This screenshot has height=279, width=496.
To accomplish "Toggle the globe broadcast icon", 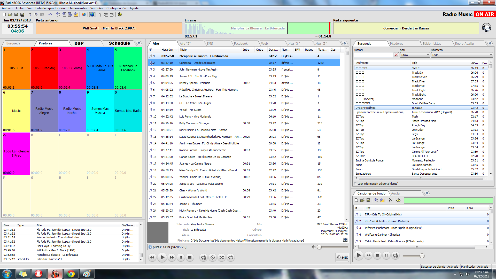I will point(92,14).
